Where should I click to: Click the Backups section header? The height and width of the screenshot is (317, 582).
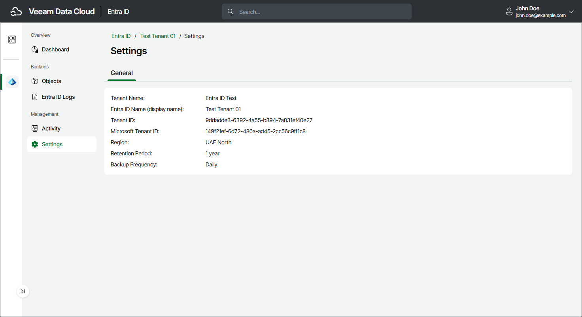point(40,67)
